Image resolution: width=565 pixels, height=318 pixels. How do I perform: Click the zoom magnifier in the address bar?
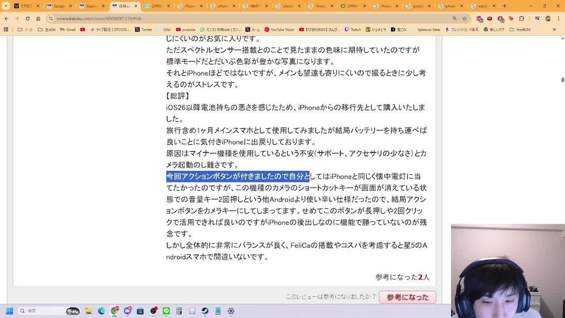click(455, 18)
